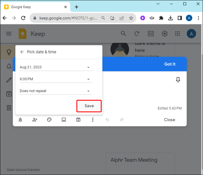
Task: Click the Remind me bell icon in note toolbar
Action: pos(20,120)
